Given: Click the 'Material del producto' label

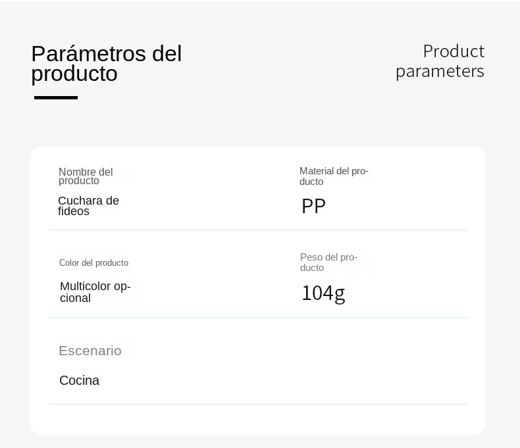Looking at the screenshot, I should (334, 176).
